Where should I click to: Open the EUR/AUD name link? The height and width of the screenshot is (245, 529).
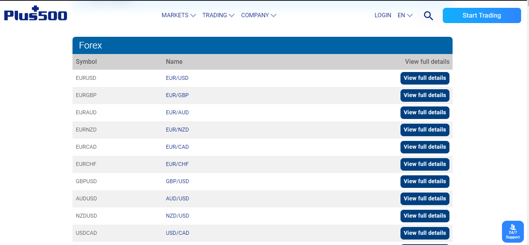178,112
